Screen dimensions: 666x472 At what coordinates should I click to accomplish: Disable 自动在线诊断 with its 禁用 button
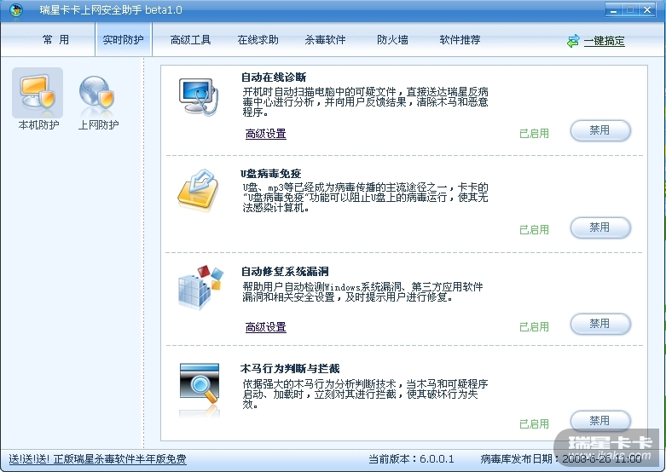pos(600,130)
